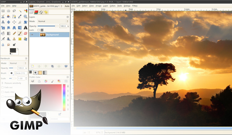
Task: Open the Paintbrush Mode dropdown
Action: (18, 63)
